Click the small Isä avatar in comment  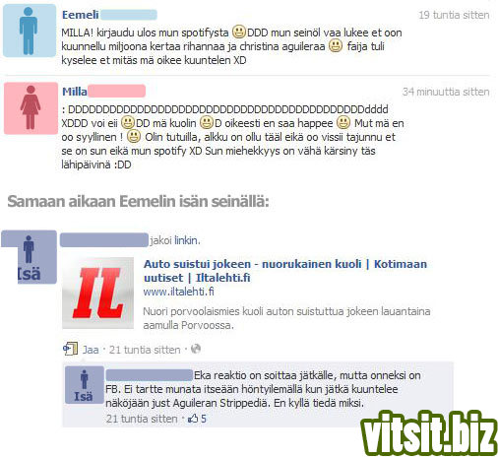(85, 384)
